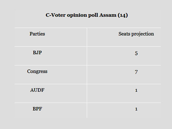Click the word 'Seats' in the header

click(x=125, y=34)
